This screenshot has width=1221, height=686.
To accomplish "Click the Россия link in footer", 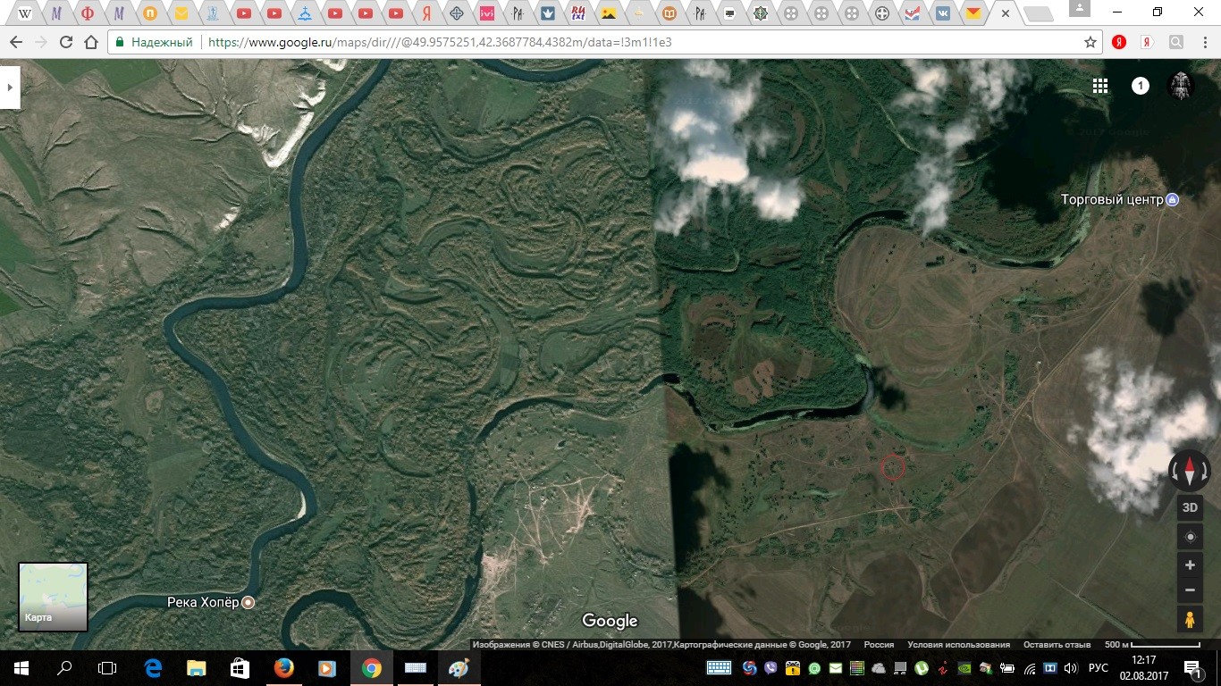I will 879,645.
